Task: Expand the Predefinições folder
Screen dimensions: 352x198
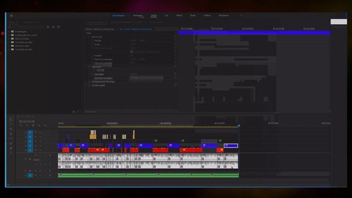Action: tap(9, 32)
